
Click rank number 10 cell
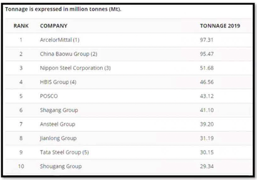tap(21, 166)
